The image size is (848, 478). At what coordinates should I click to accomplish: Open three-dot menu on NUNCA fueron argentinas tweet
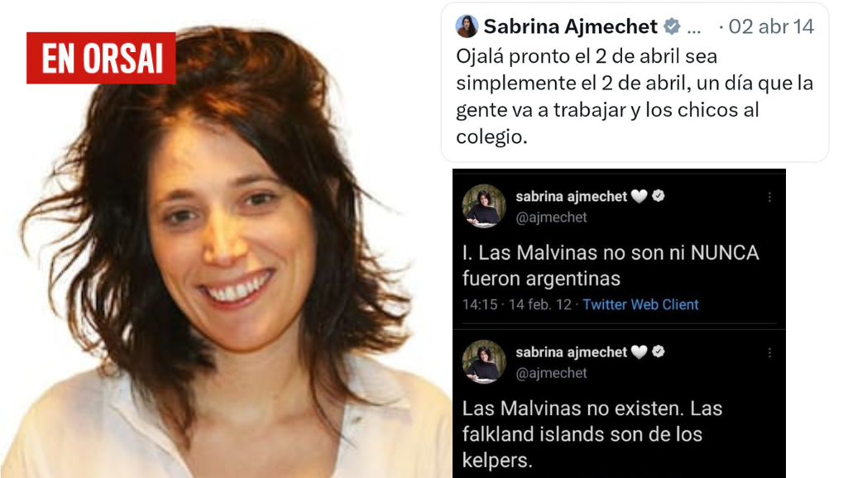point(769,198)
